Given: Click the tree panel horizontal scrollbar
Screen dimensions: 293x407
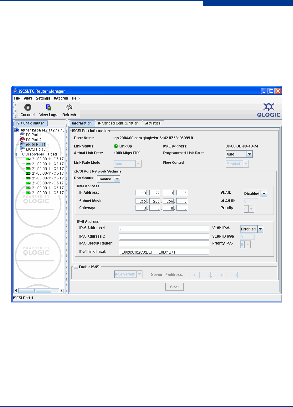Looking at the screenshot, I should pos(35,291).
